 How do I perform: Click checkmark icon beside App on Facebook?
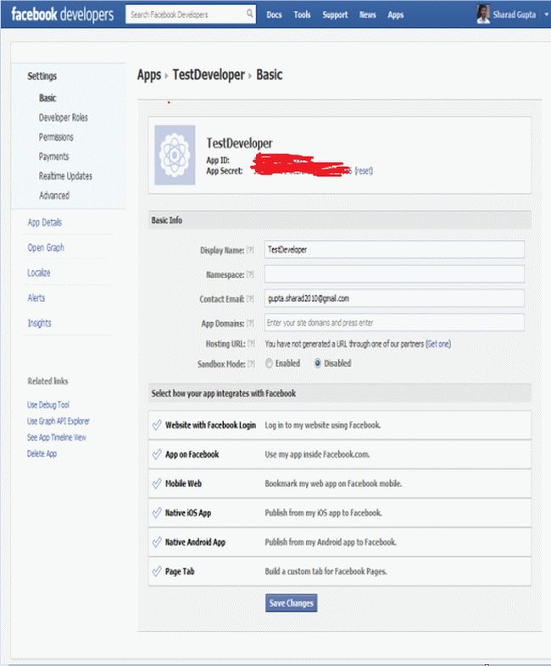[x=157, y=454]
